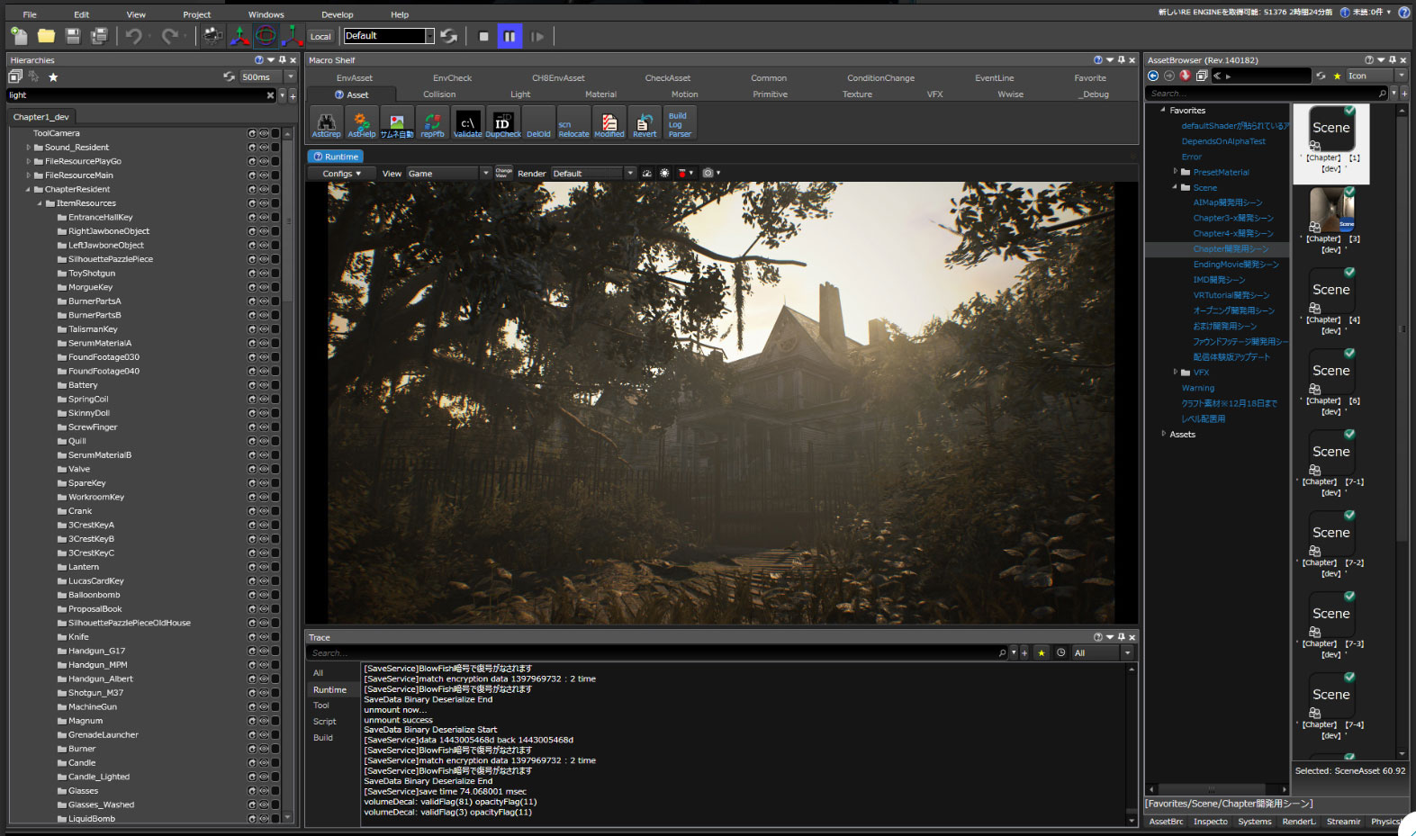The image size is (1416, 836).
Task: Expand the FileResourceMain tree node
Action: [29, 175]
